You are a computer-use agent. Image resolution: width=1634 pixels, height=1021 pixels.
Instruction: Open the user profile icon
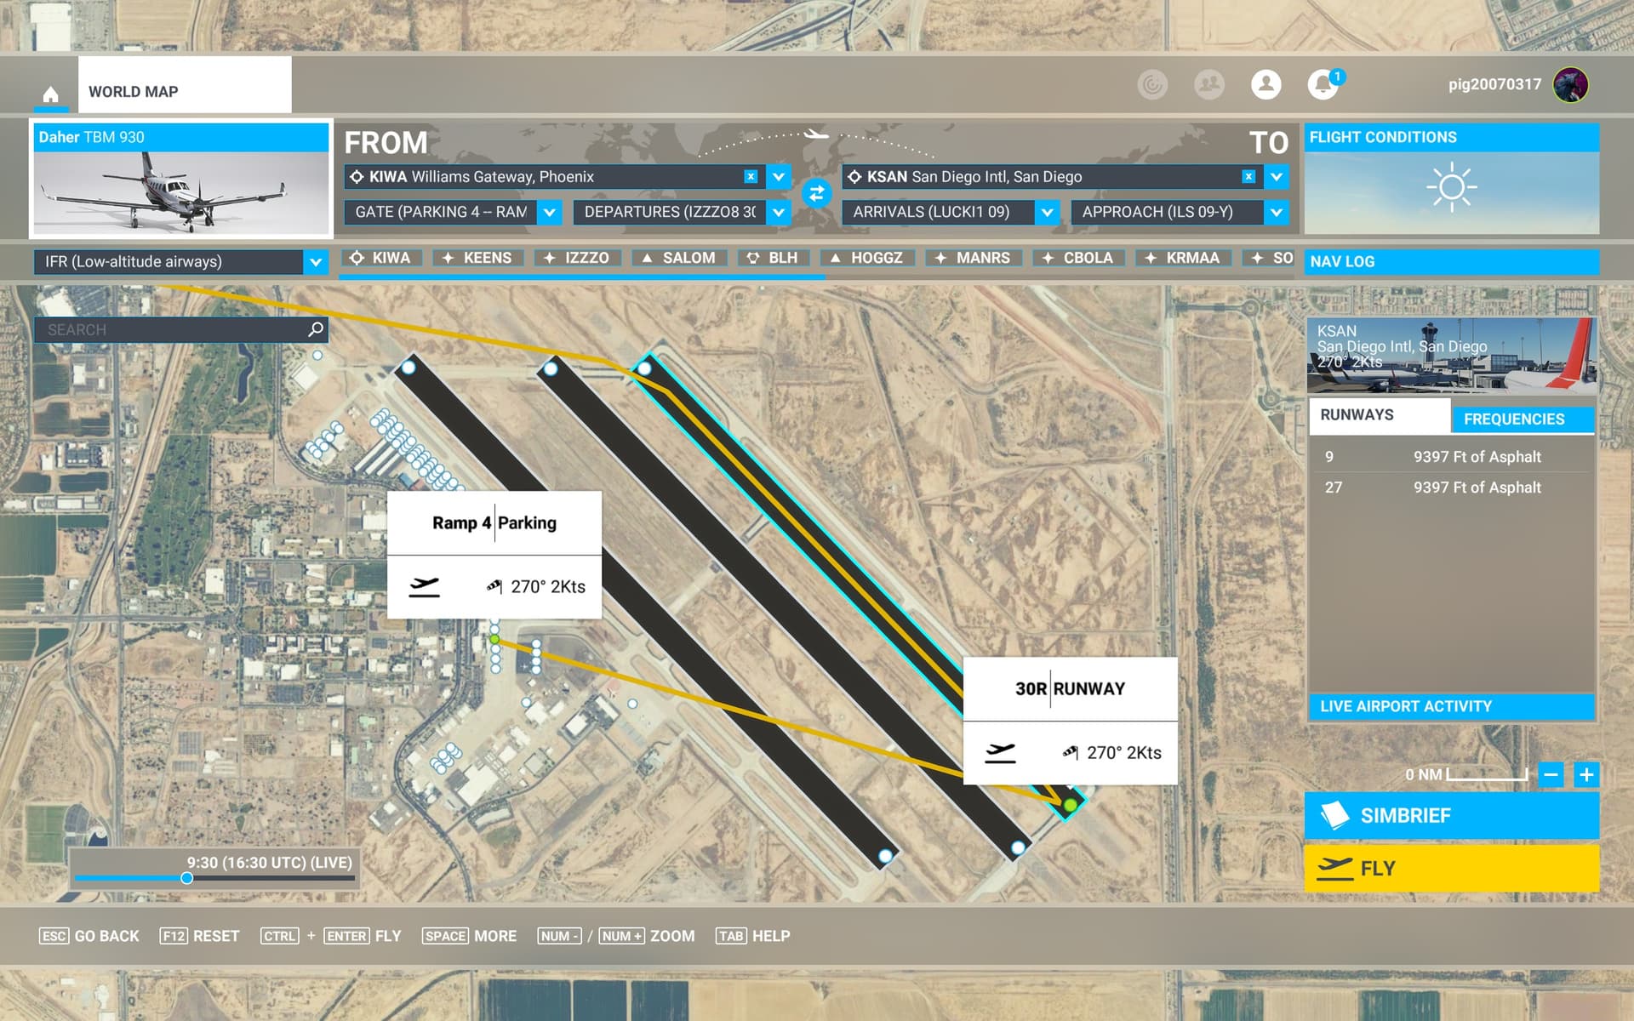[1265, 84]
